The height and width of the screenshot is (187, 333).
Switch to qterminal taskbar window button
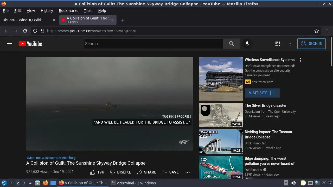[133, 183]
